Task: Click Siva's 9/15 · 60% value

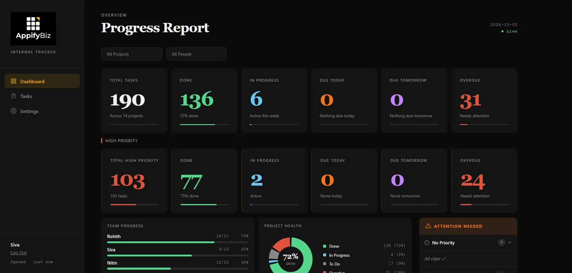Action: (x=234, y=249)
